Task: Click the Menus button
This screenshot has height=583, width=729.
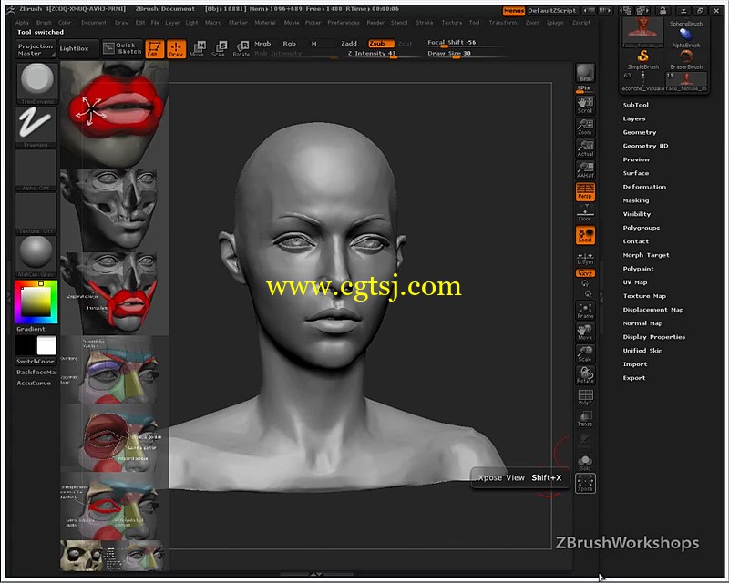Action: click(x=514, y=10)
